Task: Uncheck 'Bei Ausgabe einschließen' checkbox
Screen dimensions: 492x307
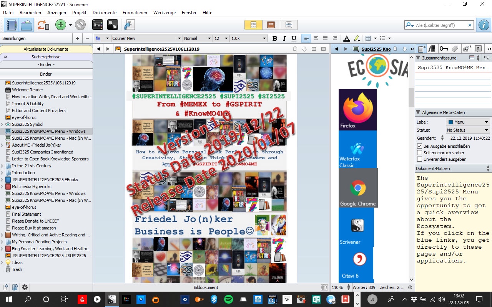Action: click(x=419, y=146)
